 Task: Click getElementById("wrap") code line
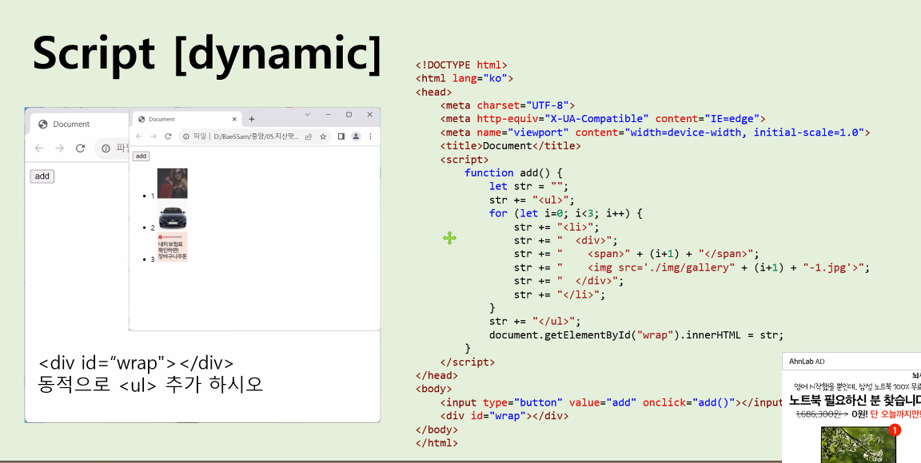pyautogui.click(x=636, y=335)
